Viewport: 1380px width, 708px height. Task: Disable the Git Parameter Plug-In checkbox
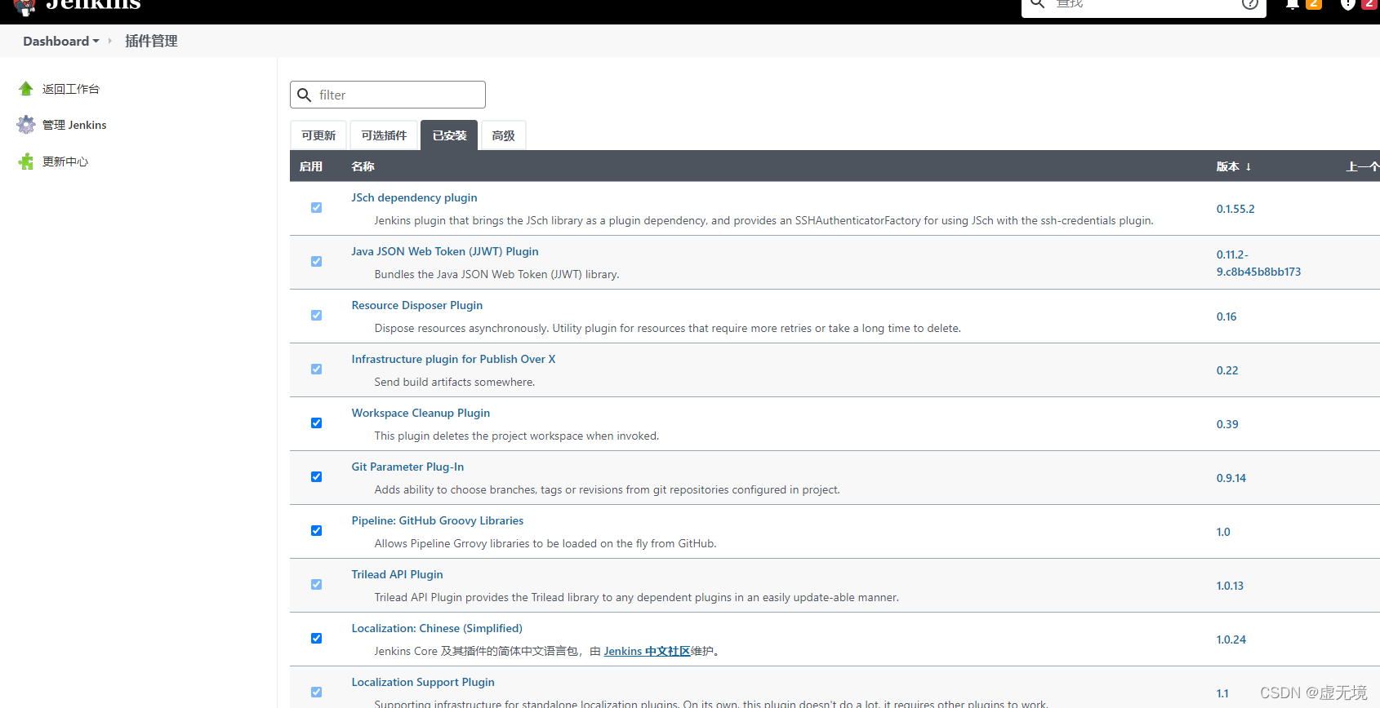click(316, 477)
